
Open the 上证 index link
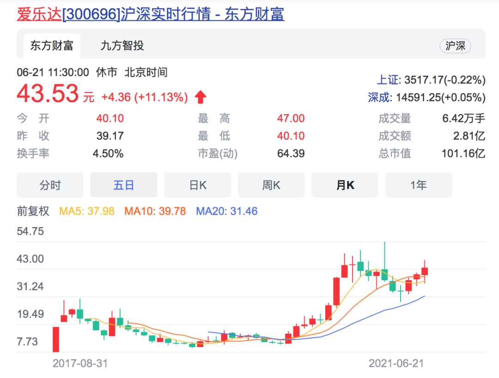(x=388, y=80)
